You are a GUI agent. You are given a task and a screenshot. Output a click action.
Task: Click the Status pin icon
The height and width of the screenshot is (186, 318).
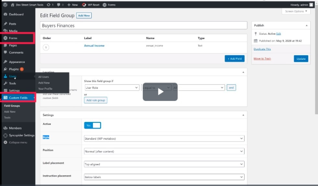click(x=256, y=34)
